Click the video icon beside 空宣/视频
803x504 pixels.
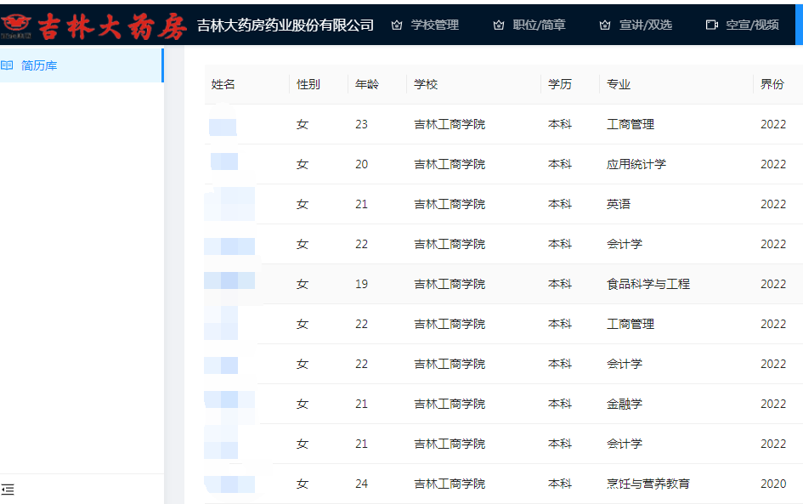click(x=712, y=25)
